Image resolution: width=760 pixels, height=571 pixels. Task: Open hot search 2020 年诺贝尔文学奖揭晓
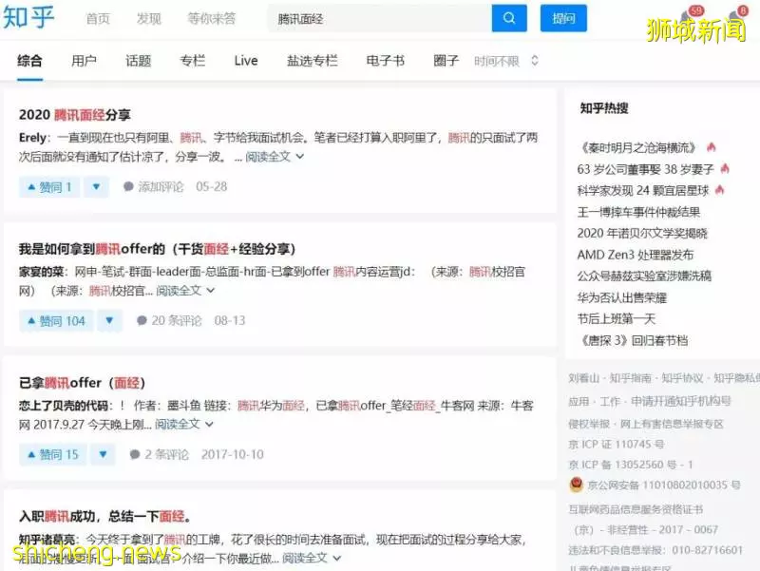click(x=642, y=233)
